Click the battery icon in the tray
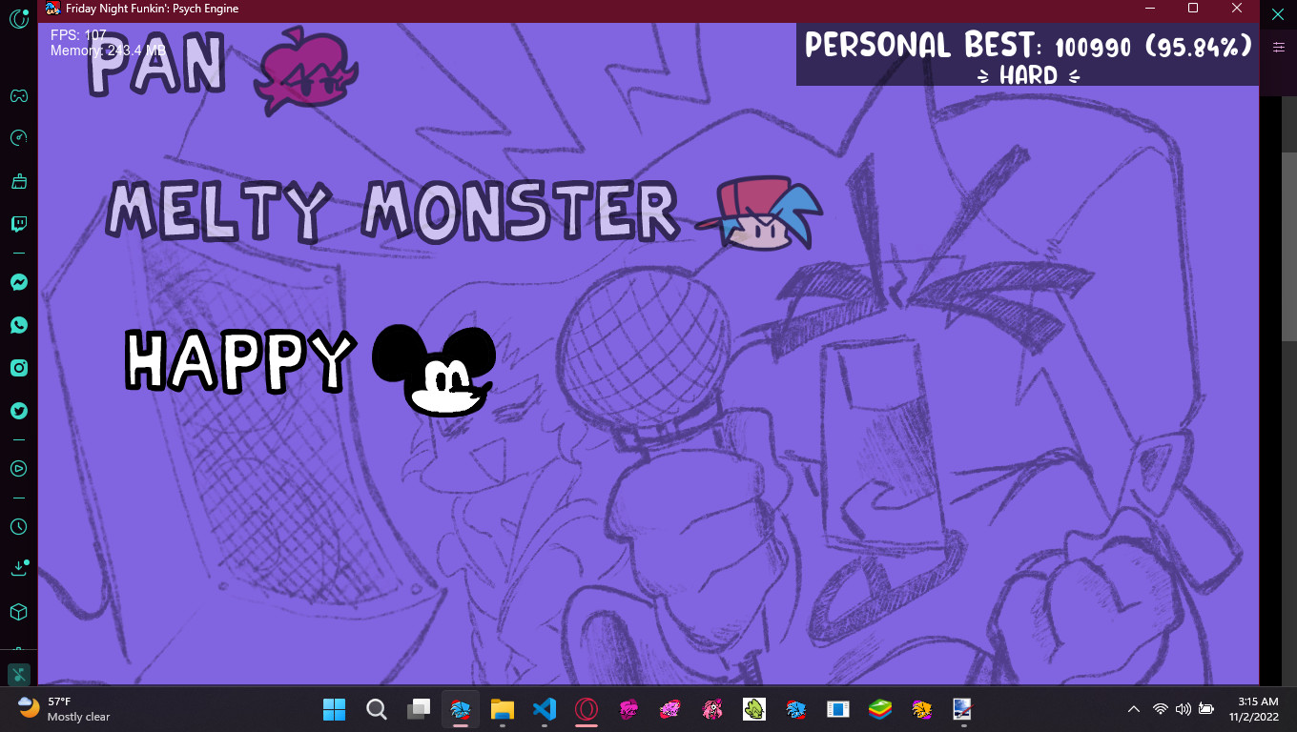Viewport: 1297px width, 732px height. pyautogui.click(x=1206, y=709)
